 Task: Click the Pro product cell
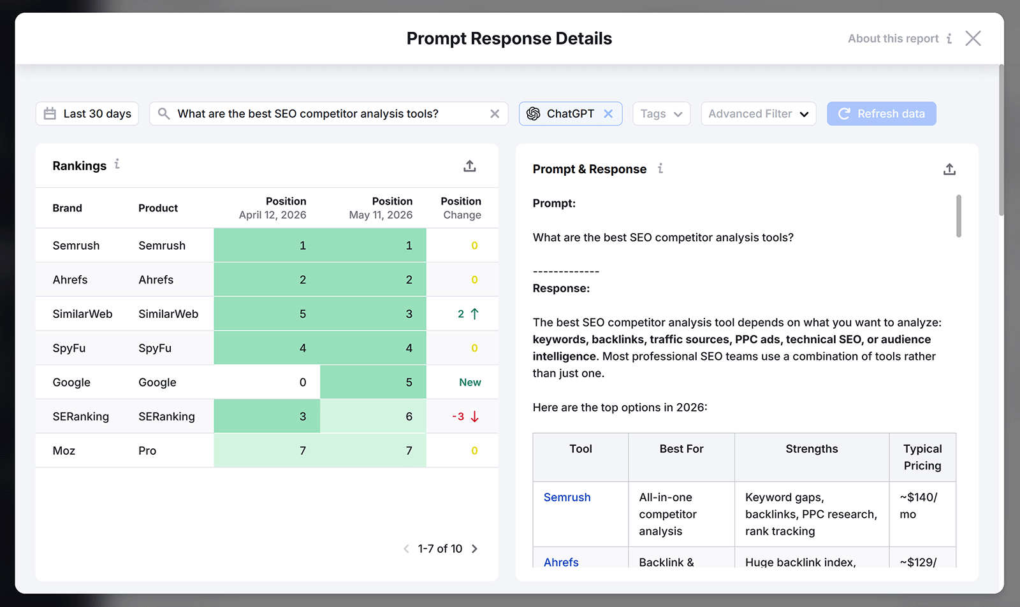147,451
